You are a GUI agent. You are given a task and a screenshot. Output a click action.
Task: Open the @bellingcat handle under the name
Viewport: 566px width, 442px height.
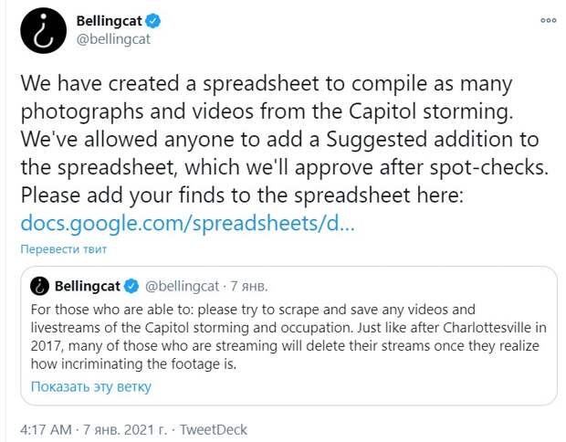pyautogui.click(x=113, y=39)
